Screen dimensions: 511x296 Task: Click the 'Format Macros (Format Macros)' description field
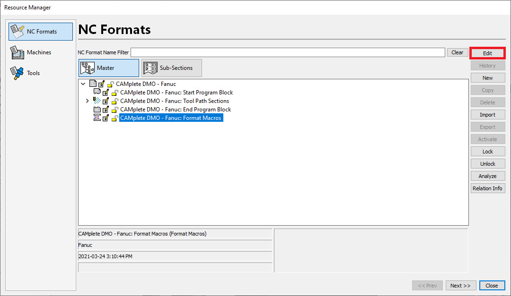175,234
